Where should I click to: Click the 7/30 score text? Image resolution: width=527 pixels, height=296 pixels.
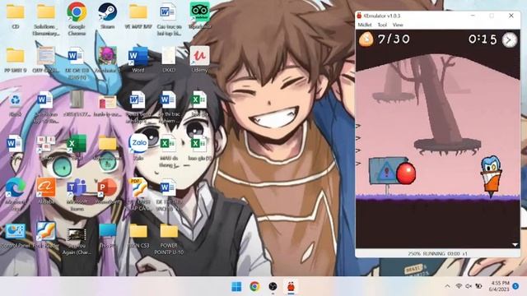pyautogui.click(x=394, y=39)
